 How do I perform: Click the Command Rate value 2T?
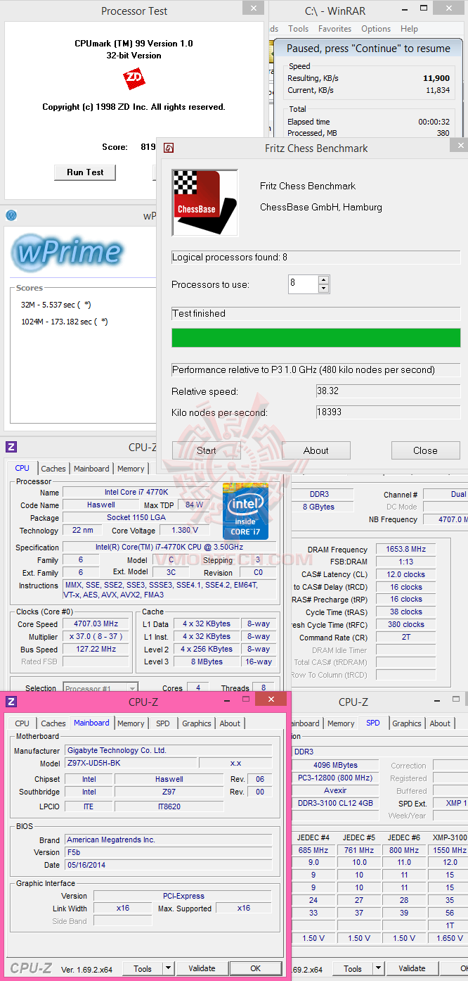click(x=405, y=637)
